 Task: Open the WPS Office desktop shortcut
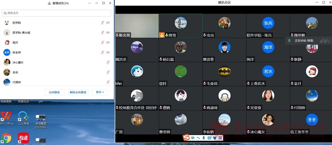[6, 118]
